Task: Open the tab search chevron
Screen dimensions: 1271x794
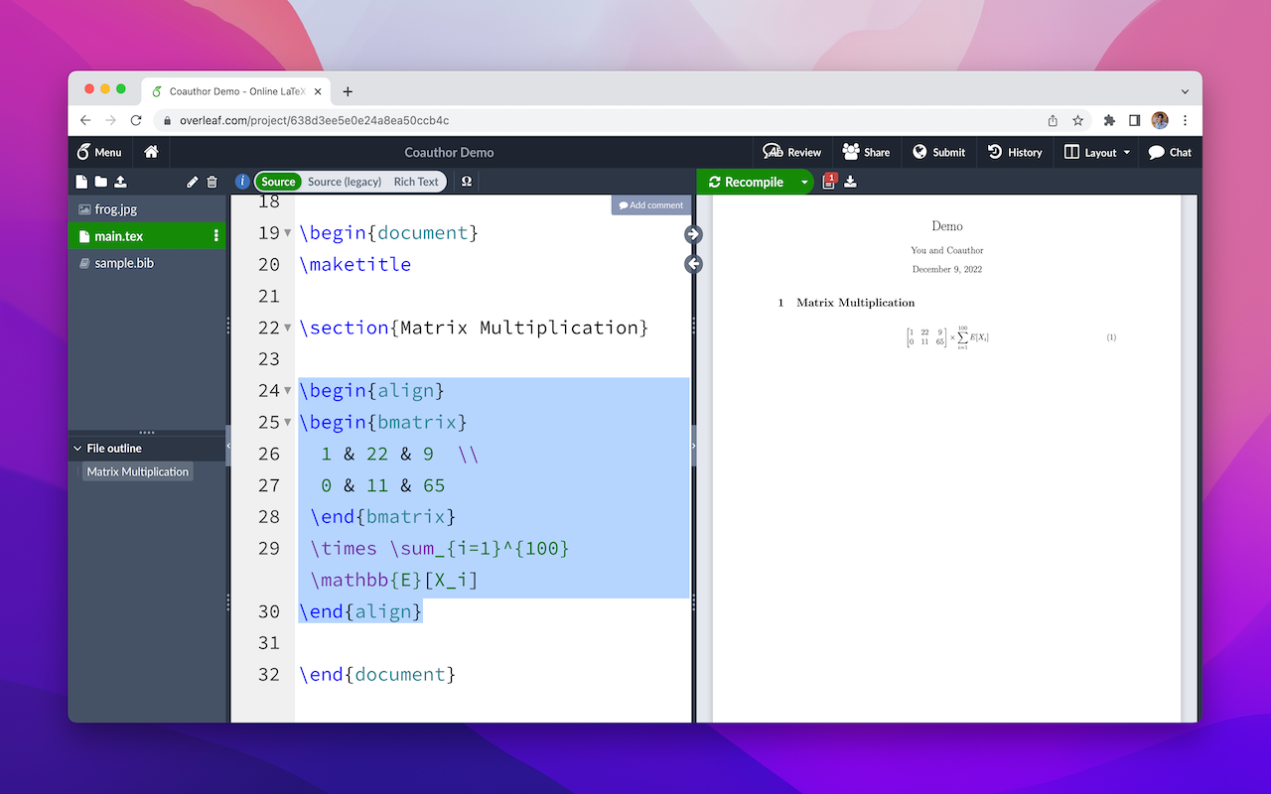Action: 1185,91
